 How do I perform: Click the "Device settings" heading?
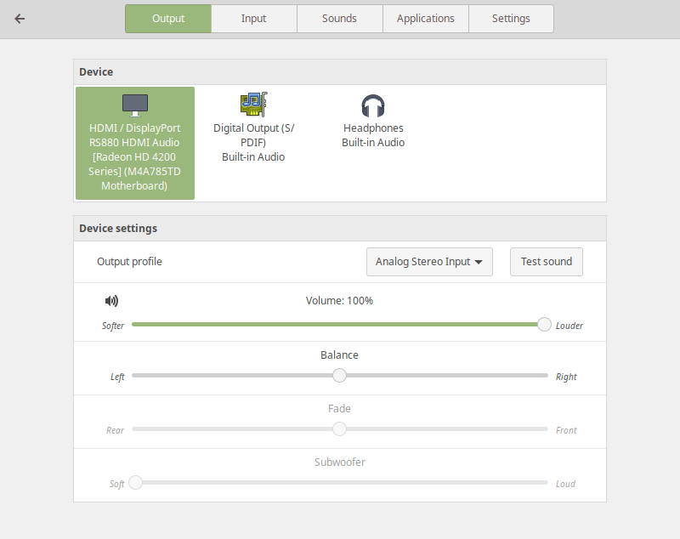click(118, 228)
